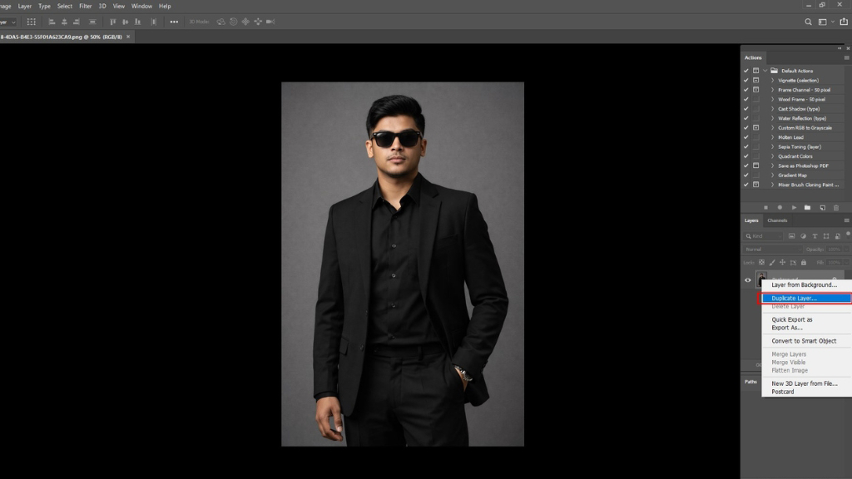Open the Actions panel options menu
852x479 pixels.
[846, 57]
